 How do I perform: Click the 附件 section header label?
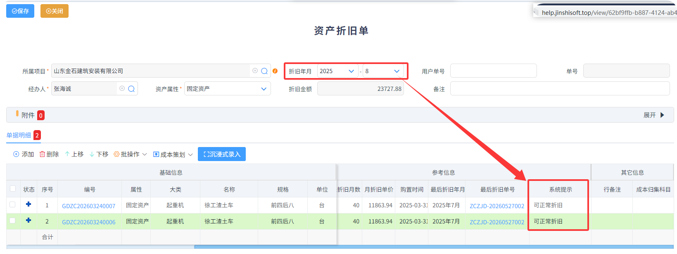(x=28, y=115)
